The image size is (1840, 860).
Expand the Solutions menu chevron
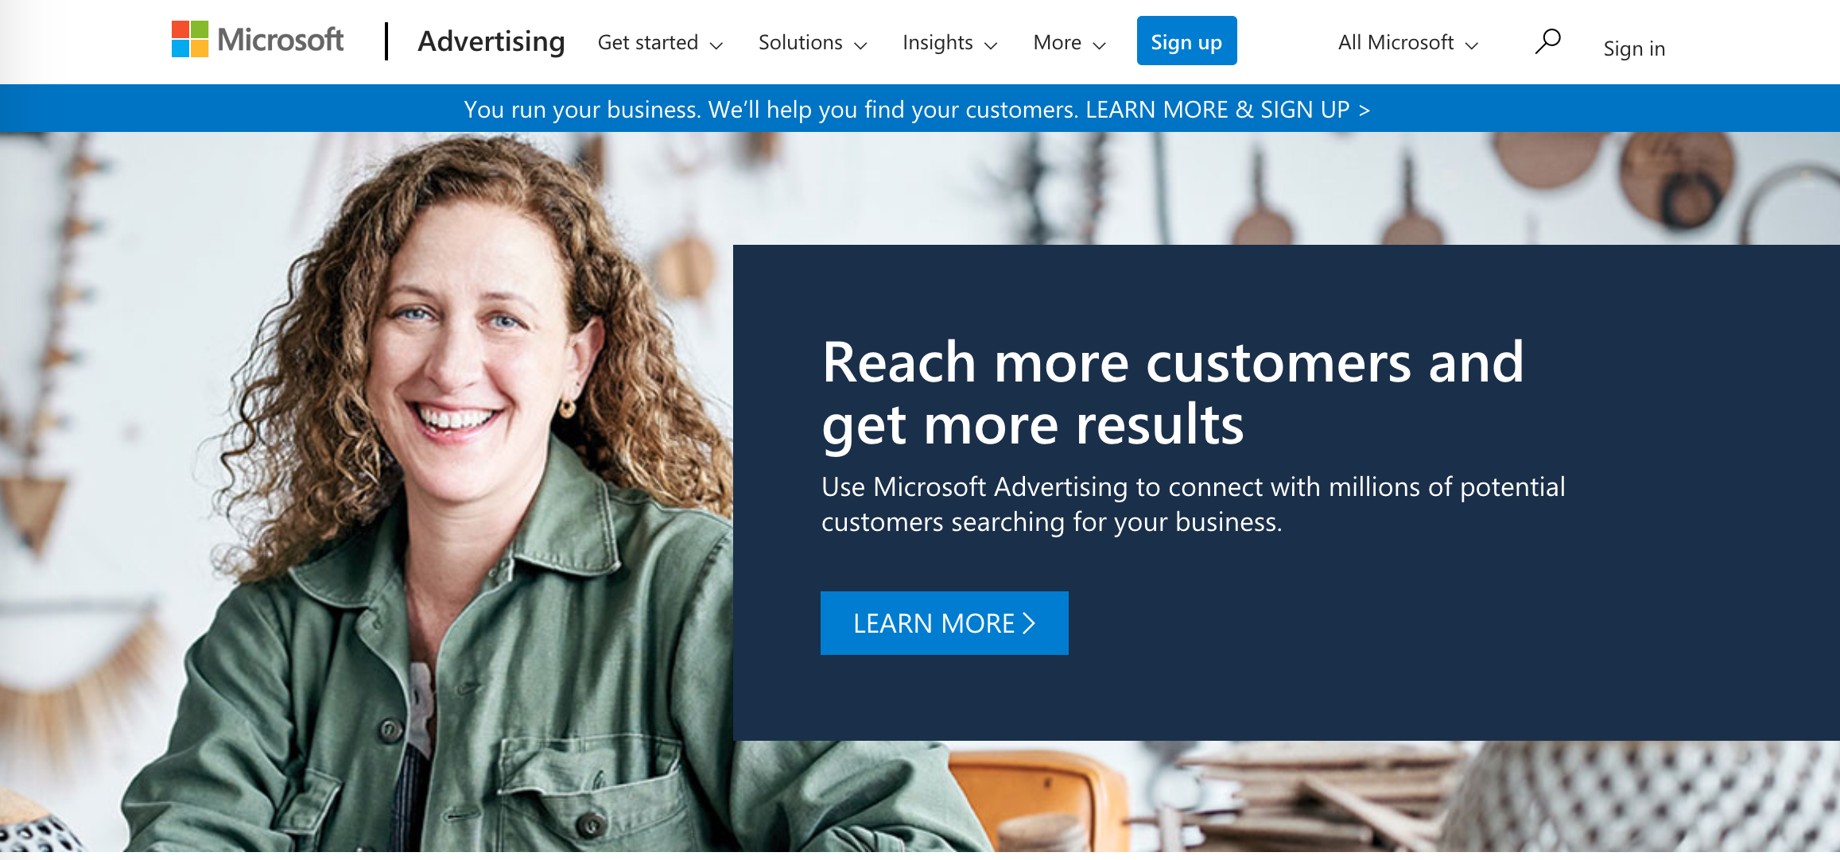click(860, 45)
